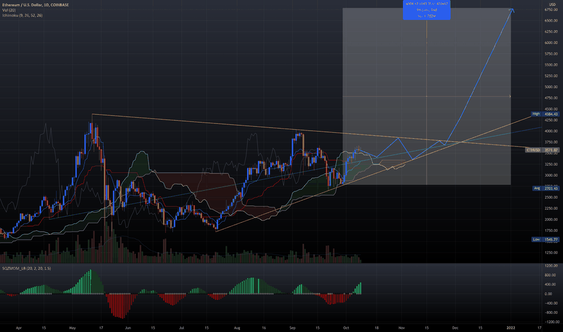Click the Jul date on time axis
This screenshot has width=563, height=332.
click(x=181, y=328)
